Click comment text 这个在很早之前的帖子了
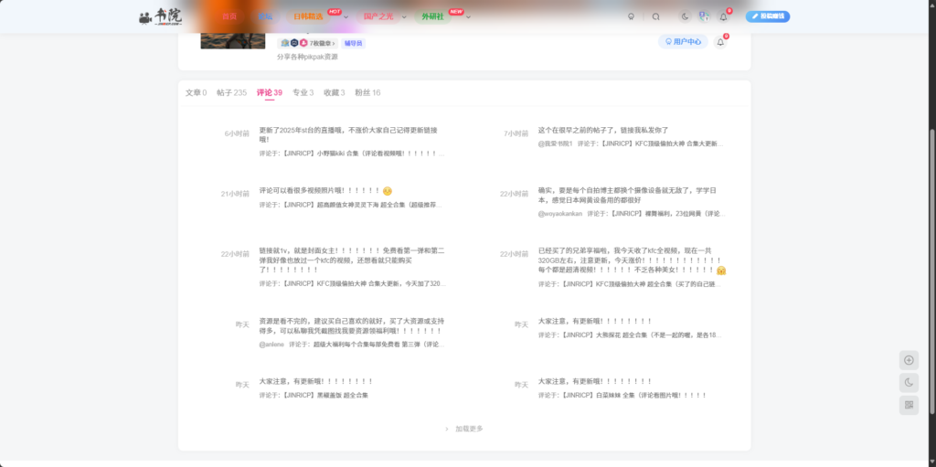This screenshot has width=936, height=467. (603, 130)
